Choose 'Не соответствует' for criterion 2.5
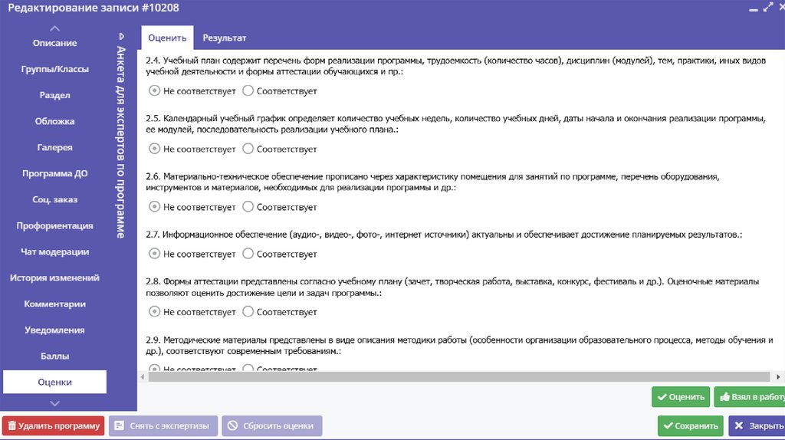 tap(154, 149)
